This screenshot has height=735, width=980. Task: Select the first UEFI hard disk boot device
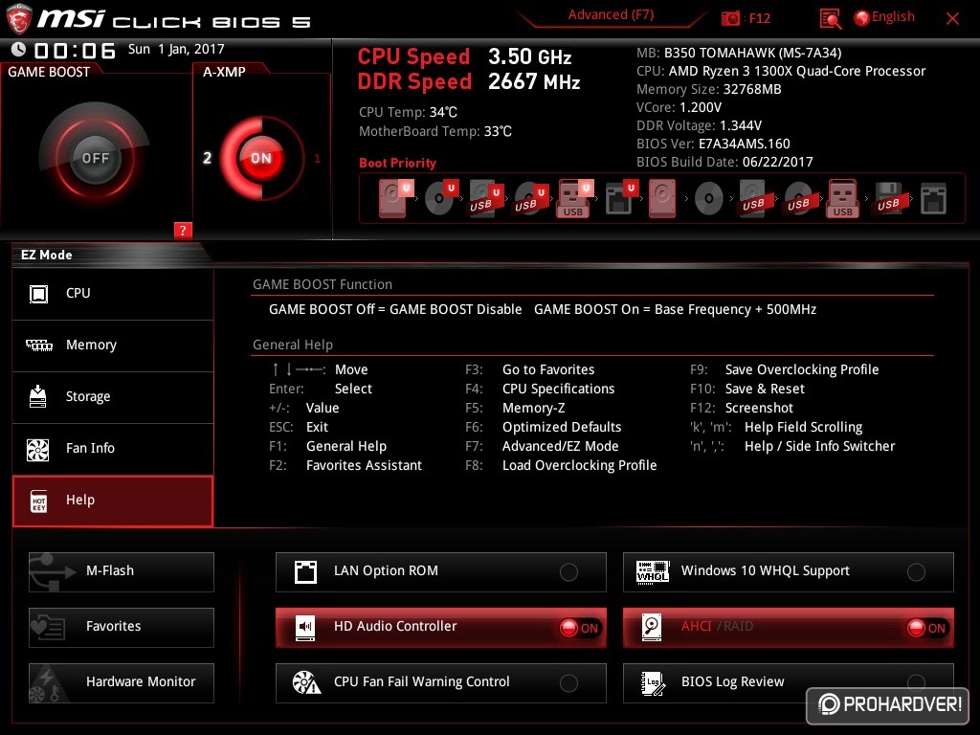pos(395,198)
